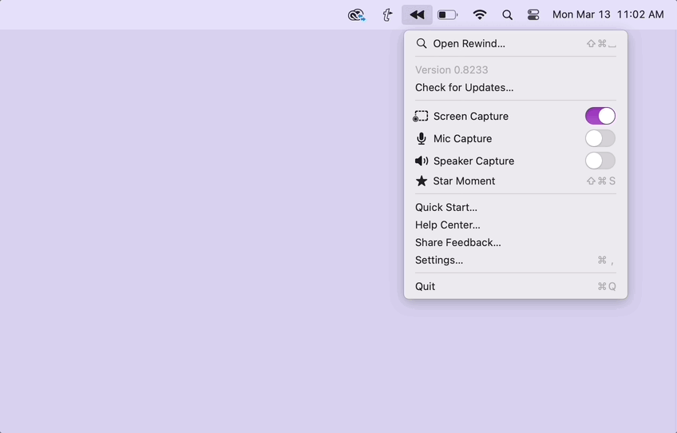
Task: Click the Speaker Capture label text
Action: (x=473, y=161)
